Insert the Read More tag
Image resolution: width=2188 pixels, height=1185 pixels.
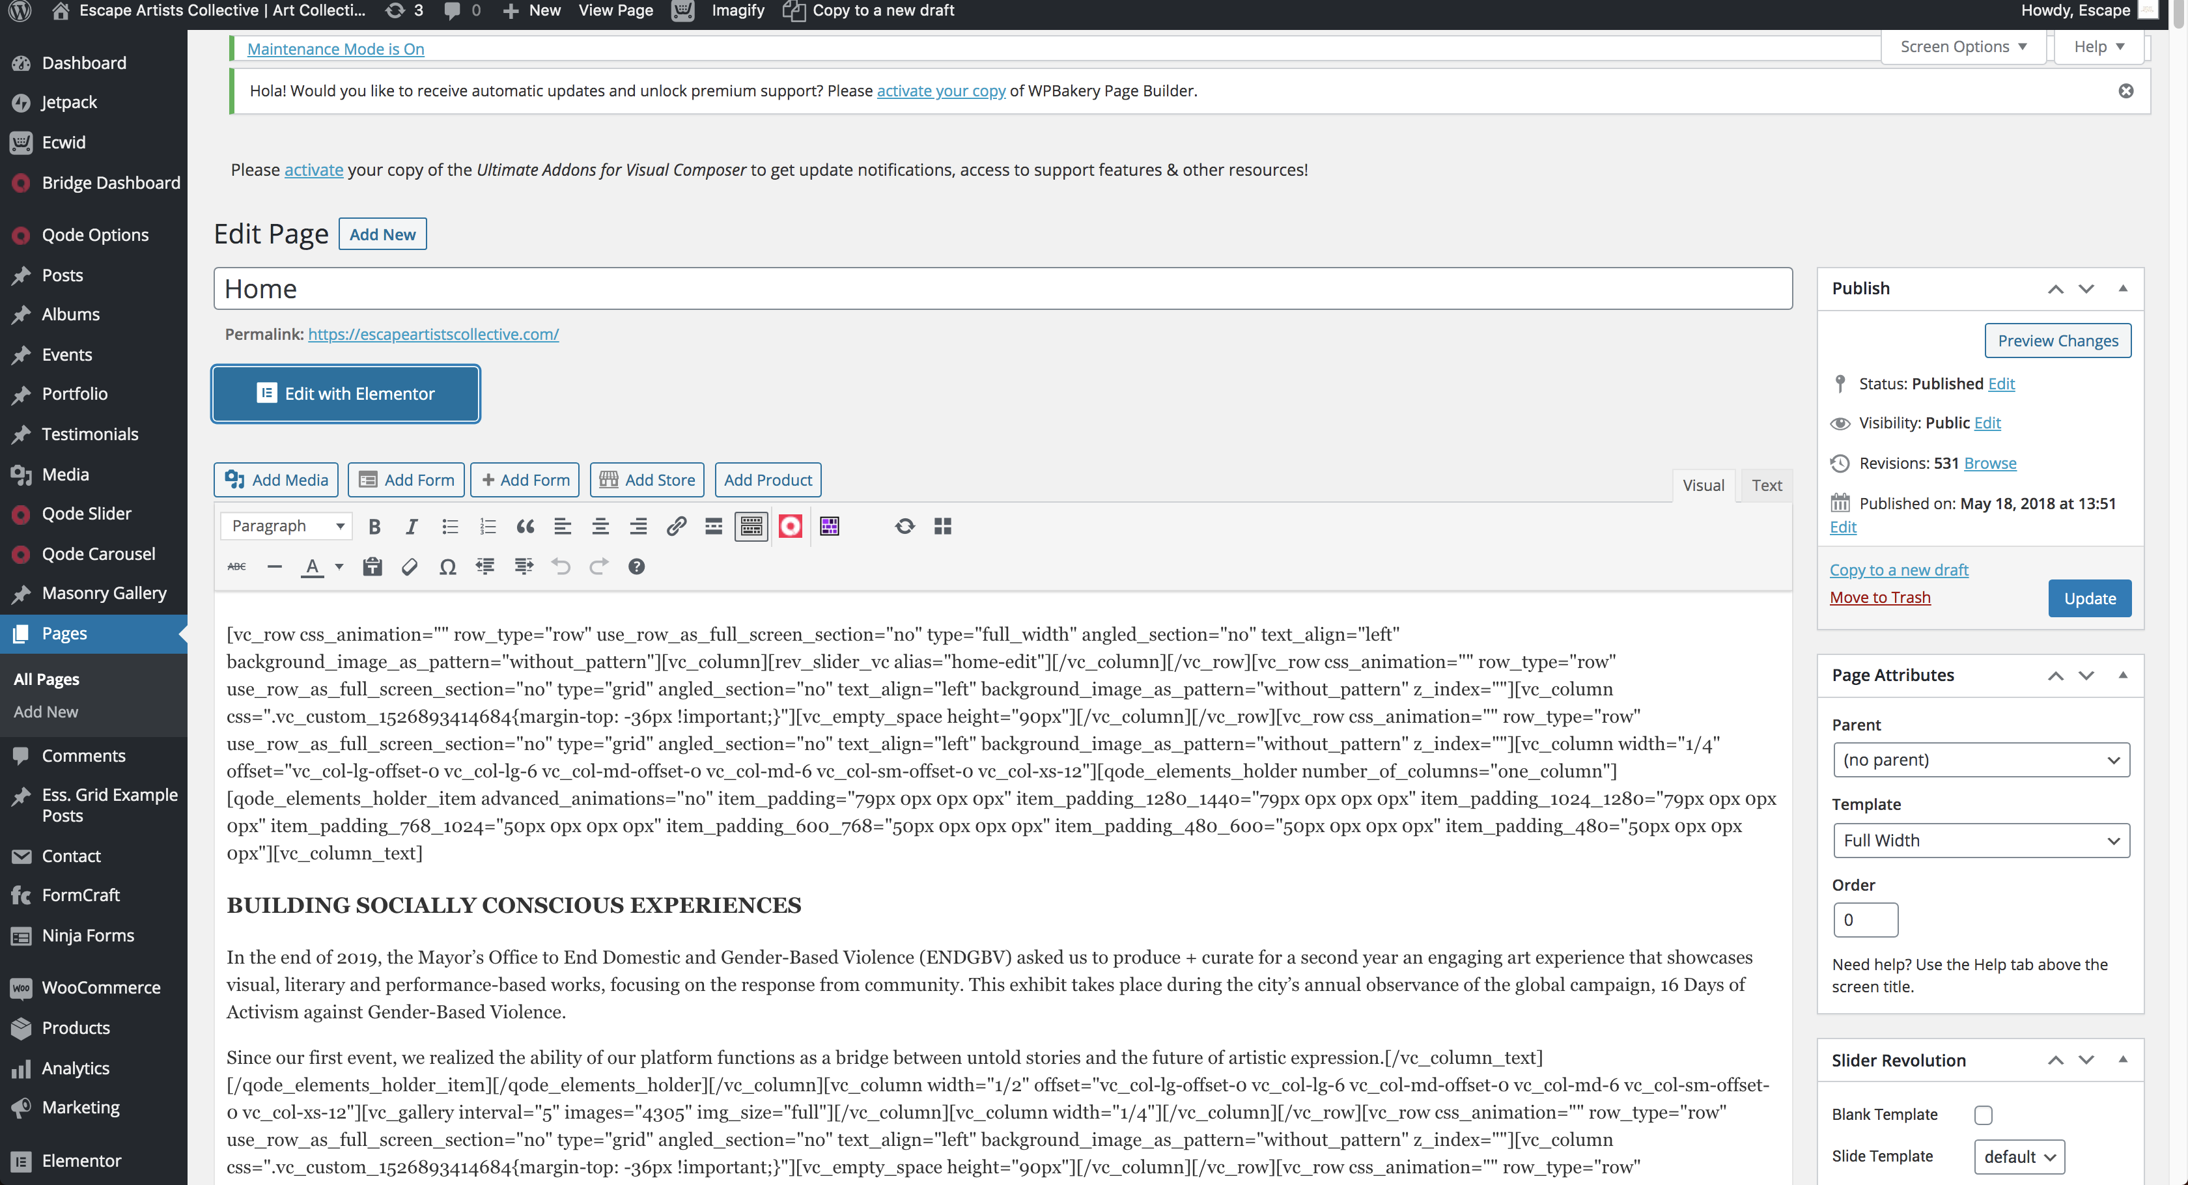[x=714, y=527]
